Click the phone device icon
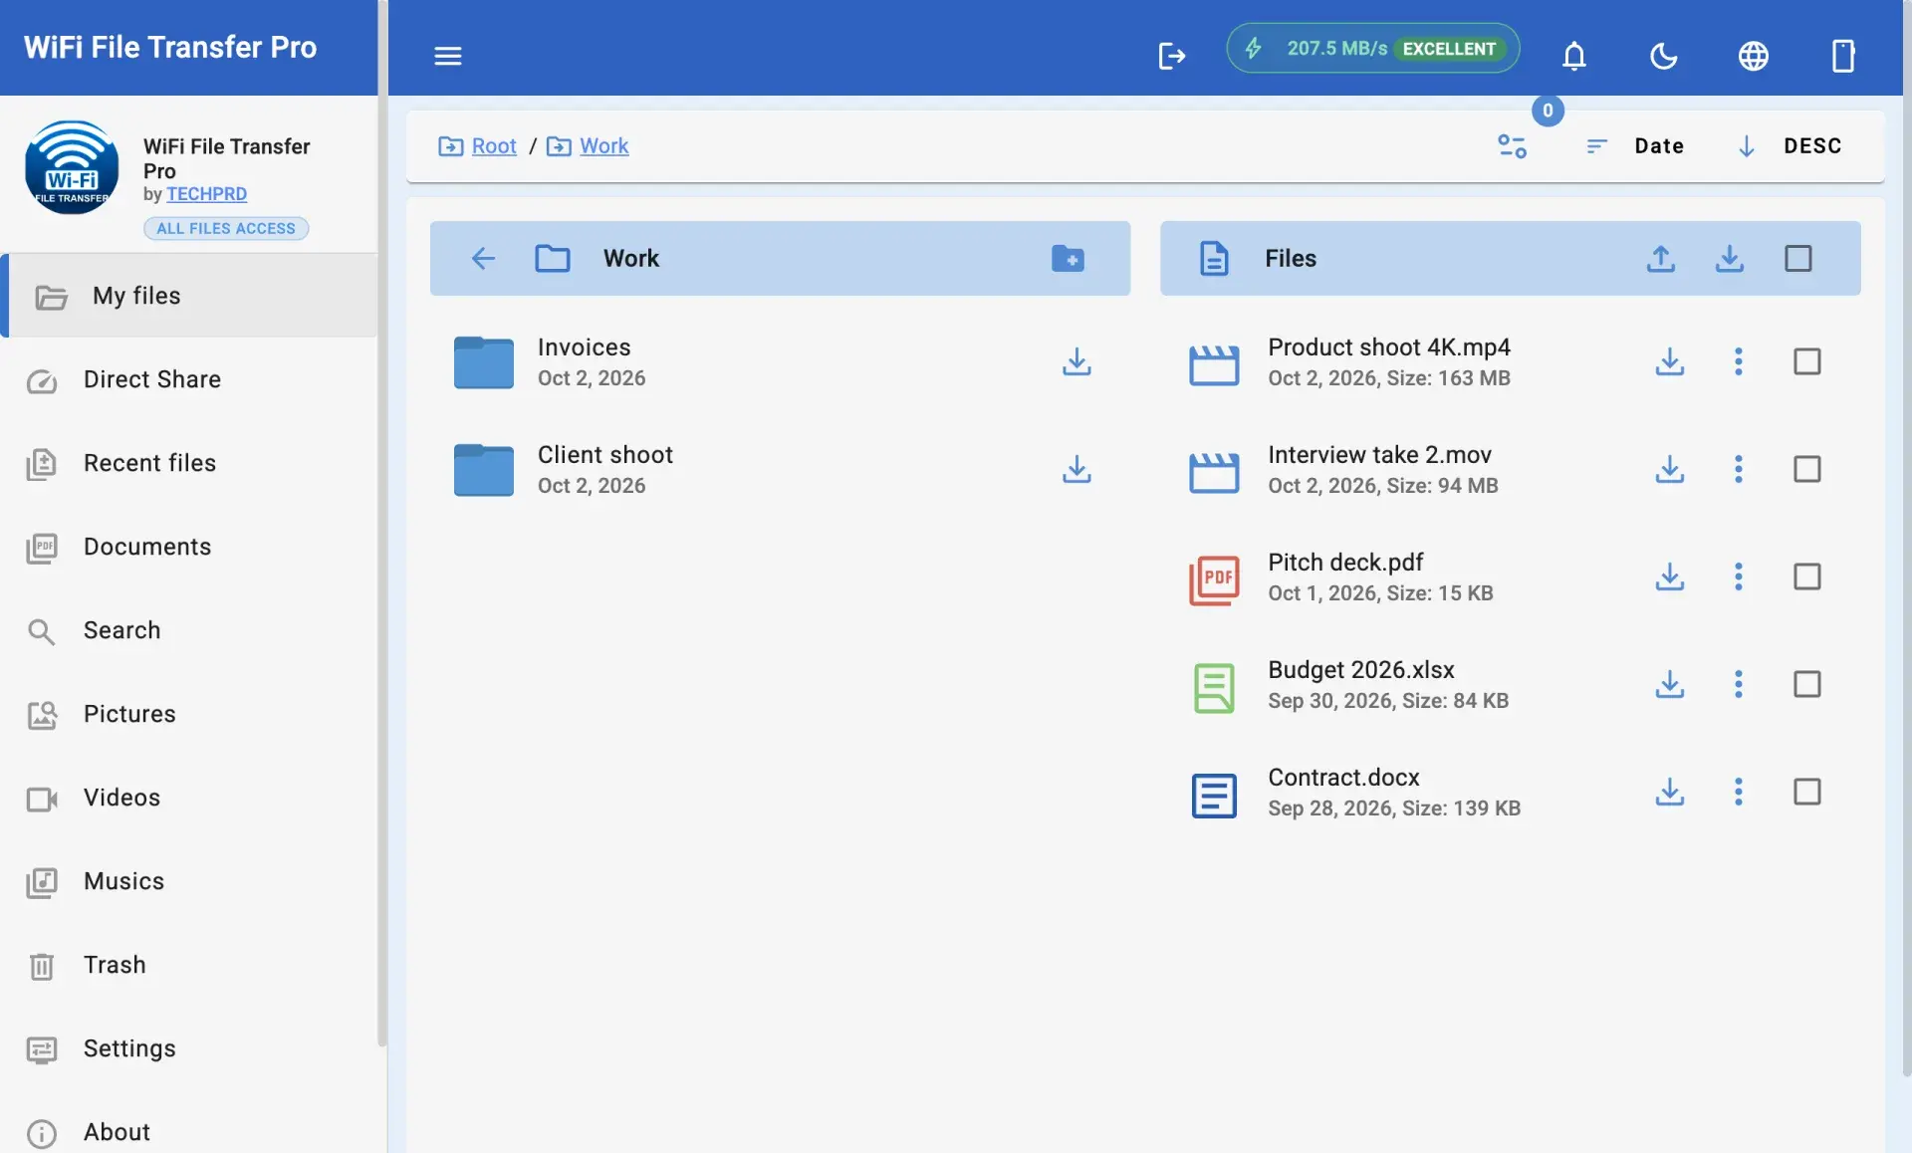The width and height of the screenshot is (1912, 1153). (x=1842, y=56)
